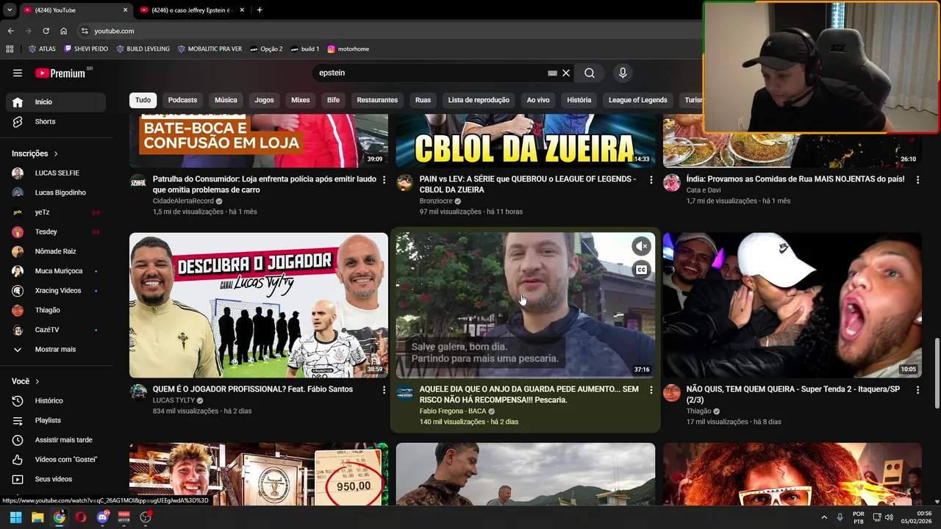Select the League of Legends chip
Viewport: 941px width, 529px height.
(637, 100)
